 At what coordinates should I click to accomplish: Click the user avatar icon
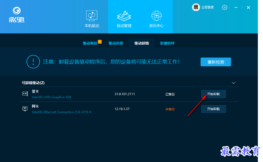coord(196,7)
